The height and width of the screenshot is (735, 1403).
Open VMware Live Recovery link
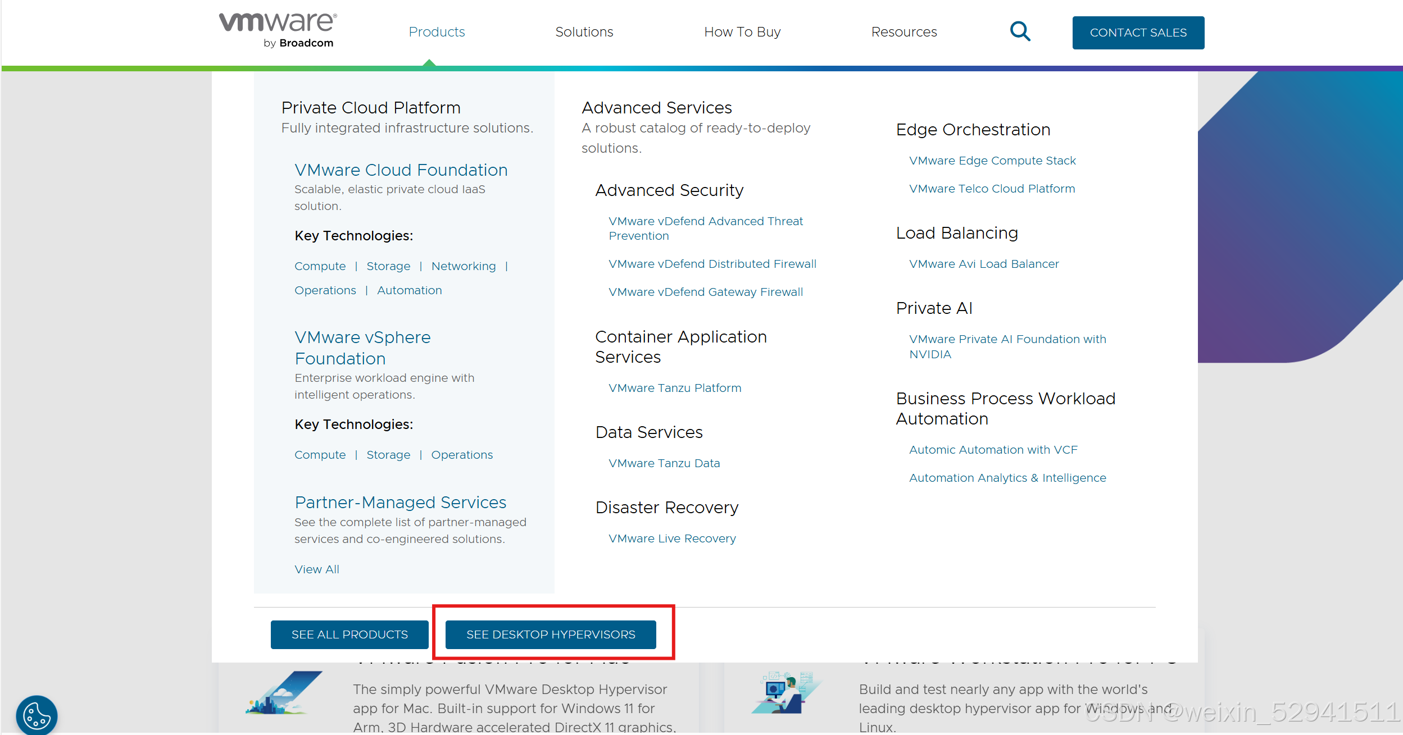[x=672, y=538]
